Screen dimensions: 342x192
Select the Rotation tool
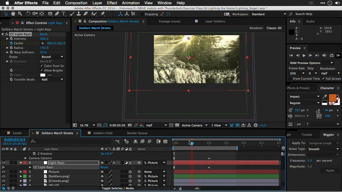click(x=28, y=14)
